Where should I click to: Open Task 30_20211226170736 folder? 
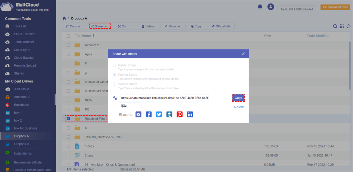pos(103,137)
